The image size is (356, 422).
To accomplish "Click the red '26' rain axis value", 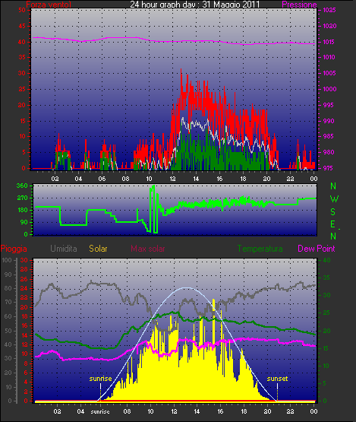I will click(24, 279).
